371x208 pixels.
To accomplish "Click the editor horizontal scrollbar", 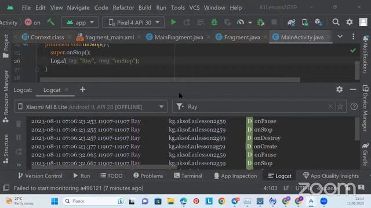I will coord(170,80).
